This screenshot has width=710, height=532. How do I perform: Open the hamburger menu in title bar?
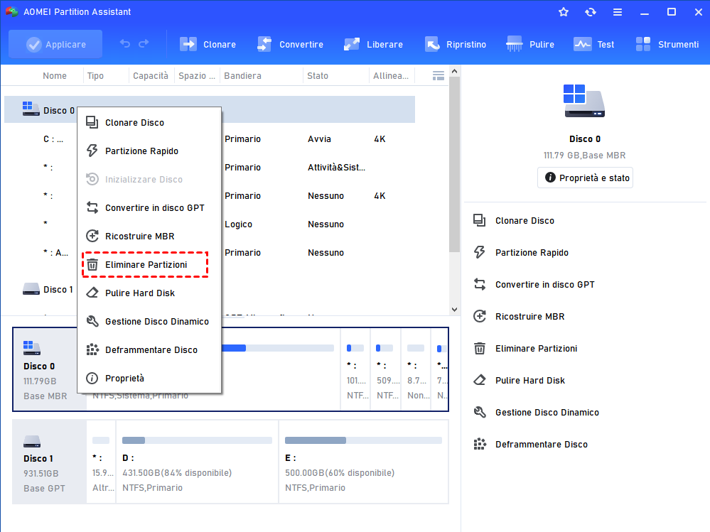618,12
